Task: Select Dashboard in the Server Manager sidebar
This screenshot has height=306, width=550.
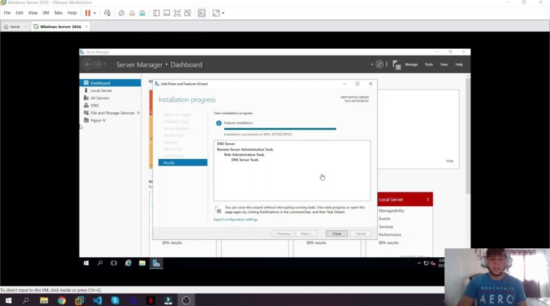Action: coord(111,83)
